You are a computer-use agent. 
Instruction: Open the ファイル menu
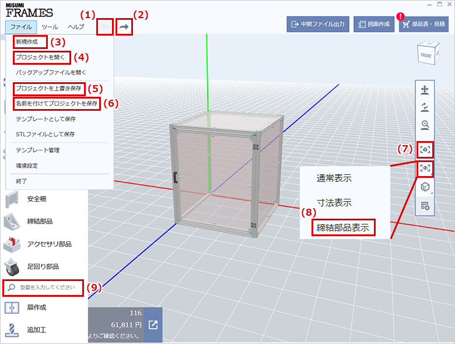point(20,27)
